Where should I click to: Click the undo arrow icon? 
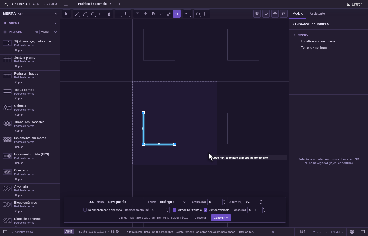(x=266, y=14)
